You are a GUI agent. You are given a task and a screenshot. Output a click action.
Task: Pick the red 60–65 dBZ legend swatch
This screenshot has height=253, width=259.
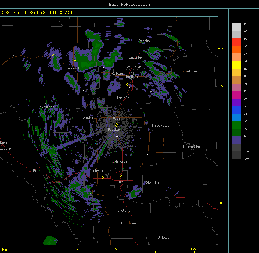(236, 42)
